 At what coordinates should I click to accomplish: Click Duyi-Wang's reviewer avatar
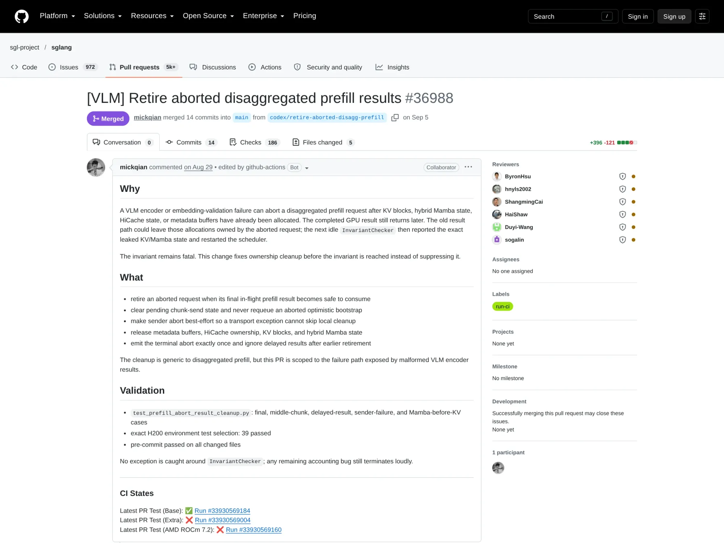497,227
